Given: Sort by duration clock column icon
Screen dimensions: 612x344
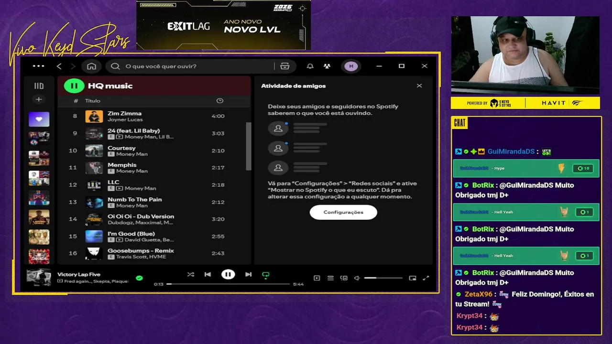Looking at the screenshot, I should pos(219,101).
